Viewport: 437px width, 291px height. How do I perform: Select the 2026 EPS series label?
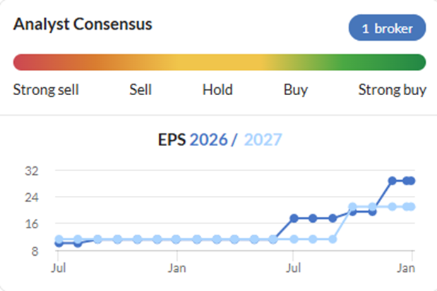point(208,140)
